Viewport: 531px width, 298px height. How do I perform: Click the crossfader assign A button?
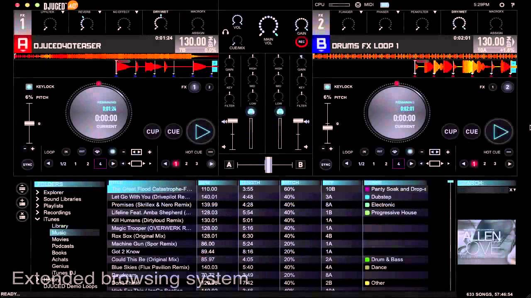click(229, 164)
